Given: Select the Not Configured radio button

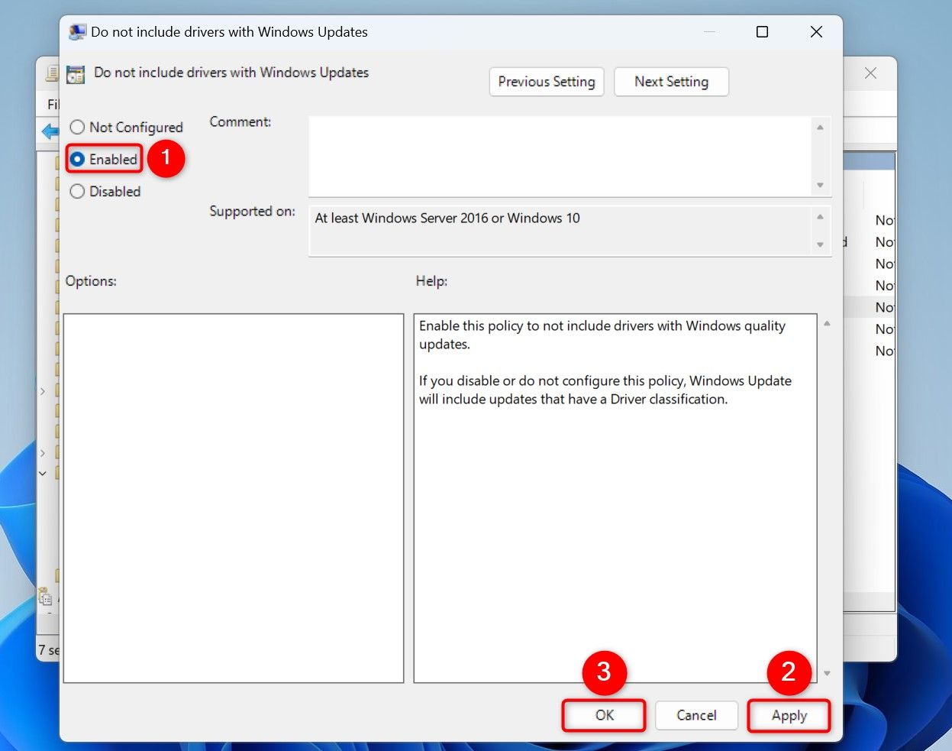Looking at the screenshot, I should pos(77,128).
